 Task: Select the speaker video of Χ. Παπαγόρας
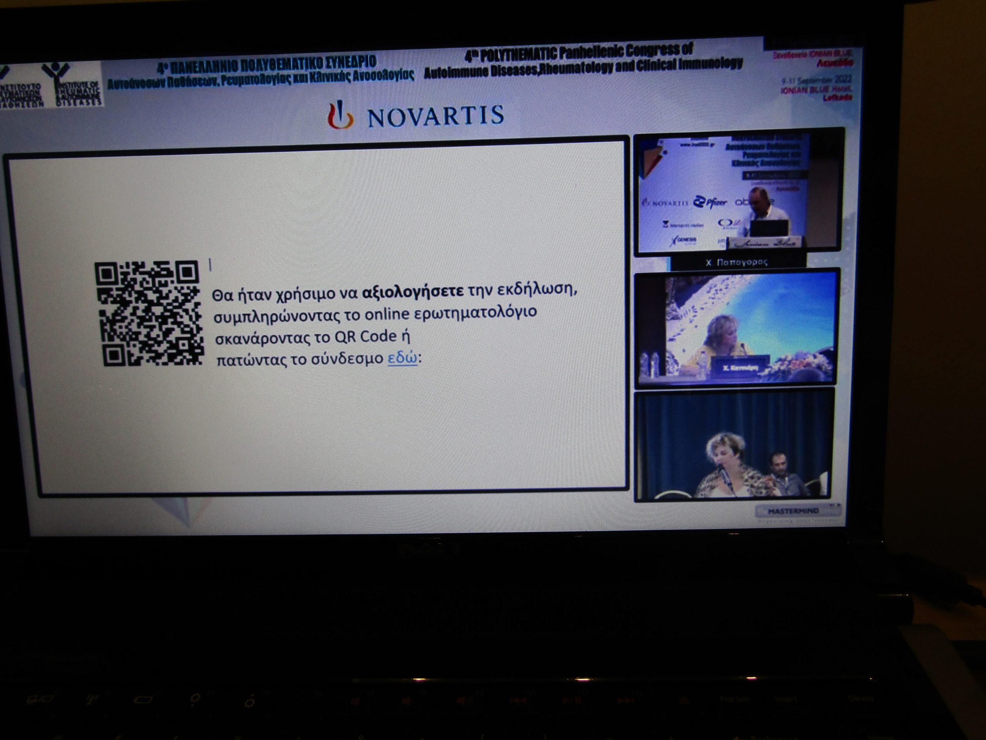(x=739, y=193)
